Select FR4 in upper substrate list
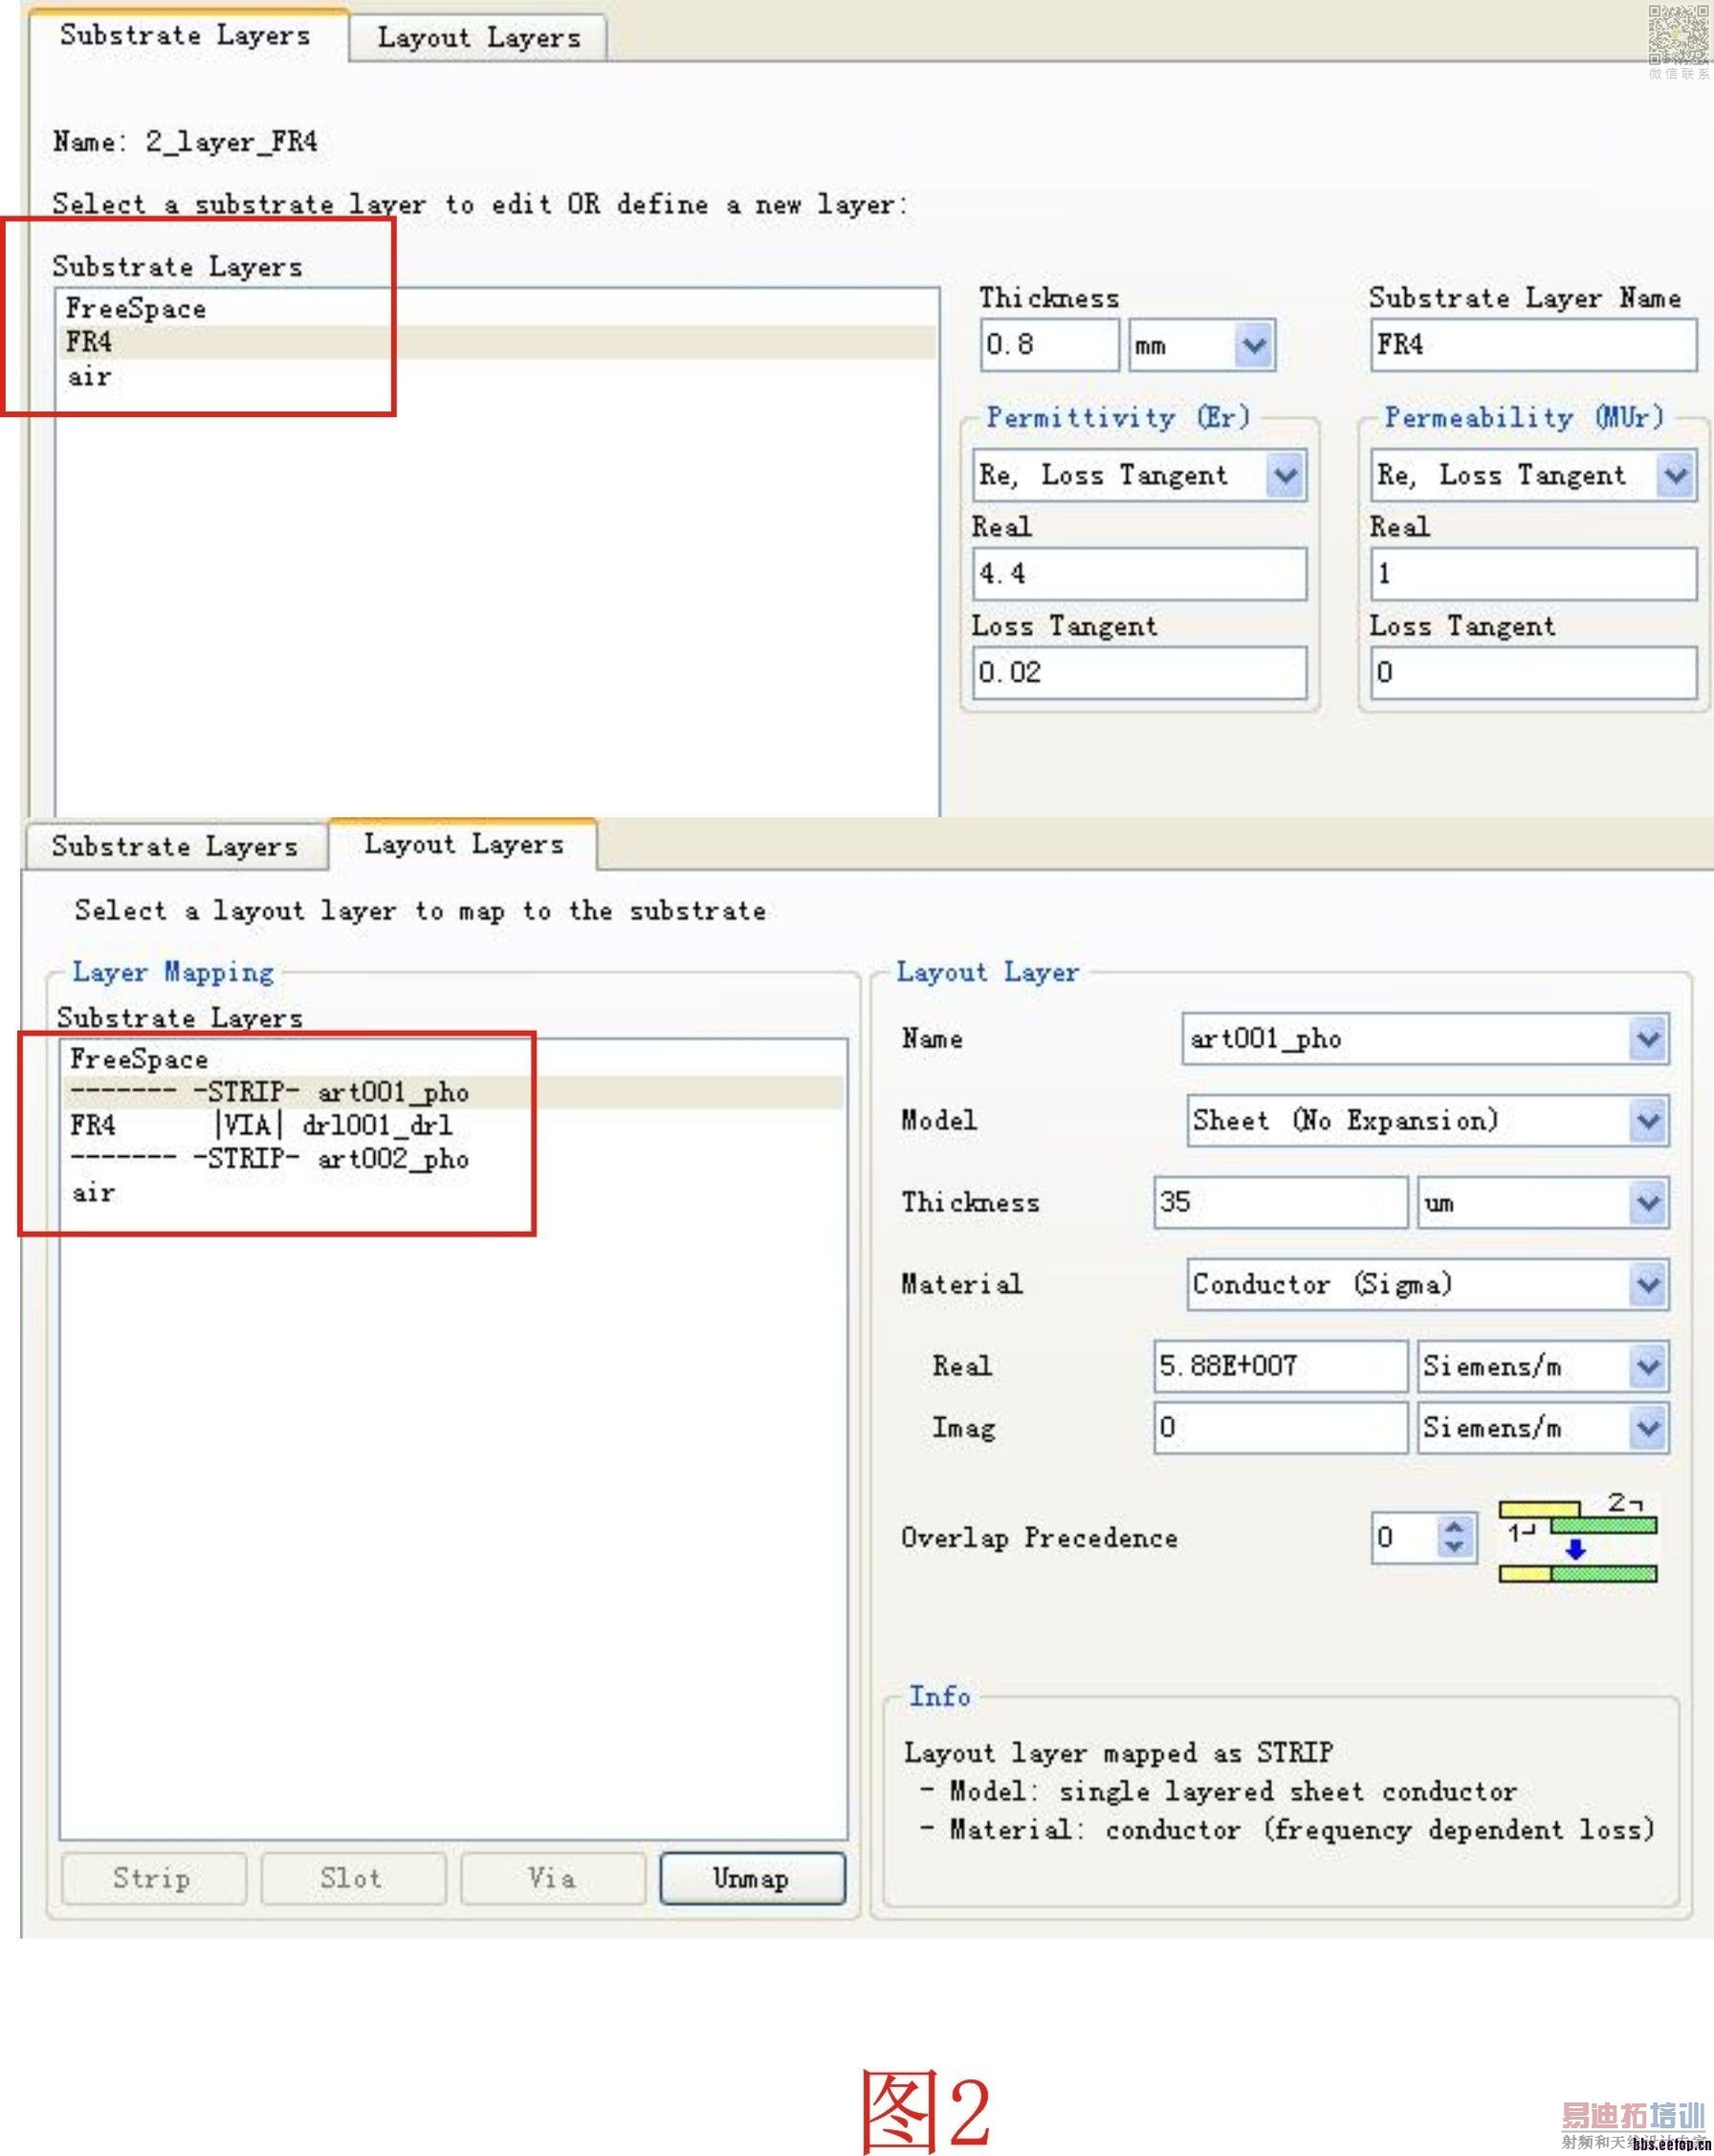Viewport: 1714px width, 2156px height. click(496, 342)
